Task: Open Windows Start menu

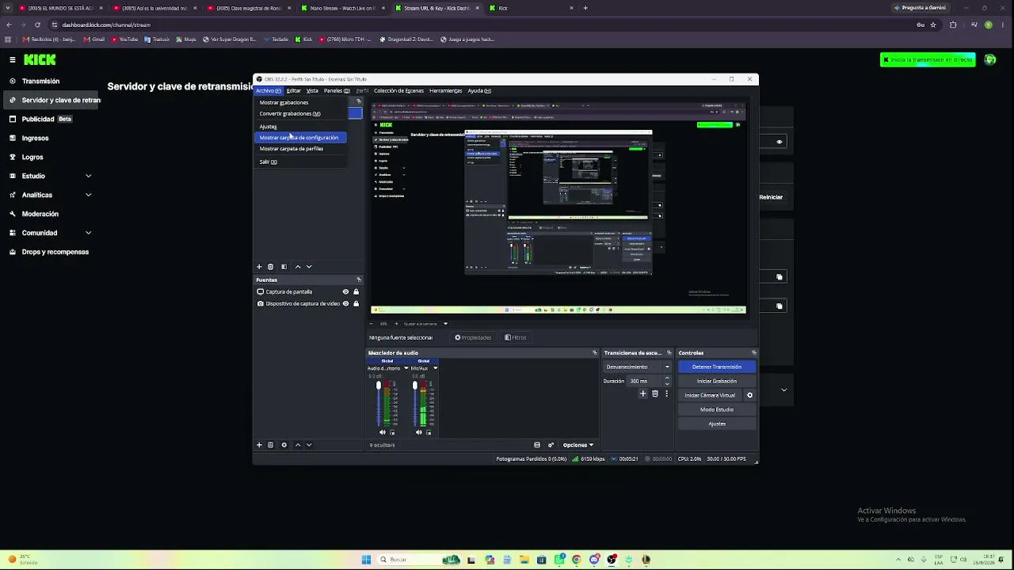Action: pyautogui.click(x=366, y=560)
